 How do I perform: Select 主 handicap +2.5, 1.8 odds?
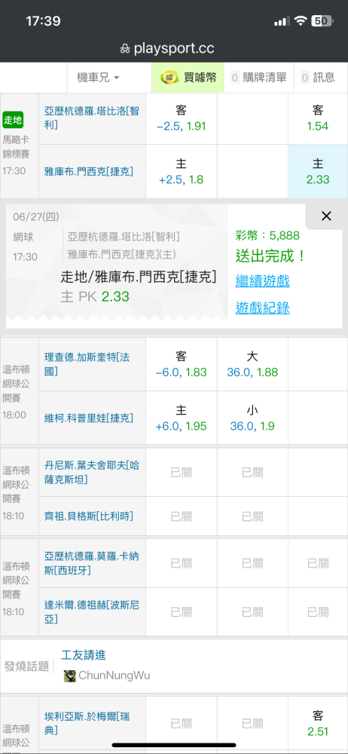182,172
